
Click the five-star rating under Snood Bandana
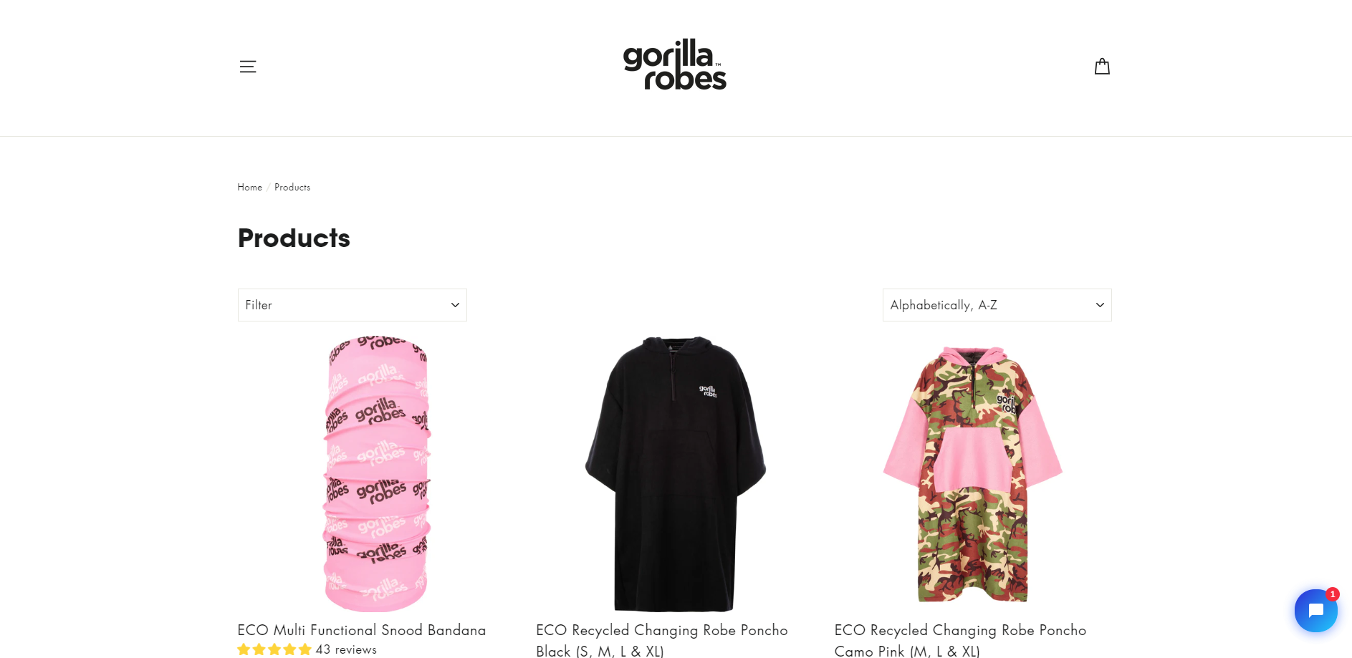(x=274, y=649)
